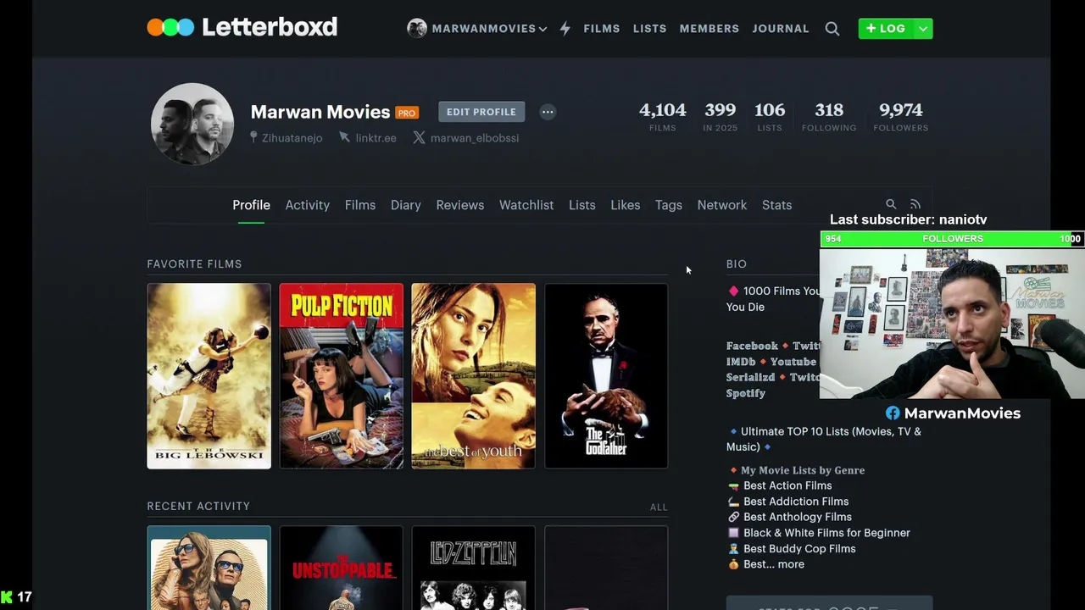The image size is (1085, 610).
Task: Open the Best Anthology Films list
Action: coord(798,517)
